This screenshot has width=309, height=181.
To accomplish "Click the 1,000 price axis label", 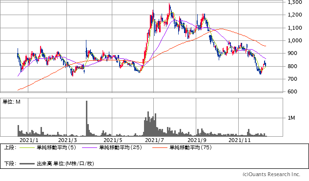I will pos(295,40).
